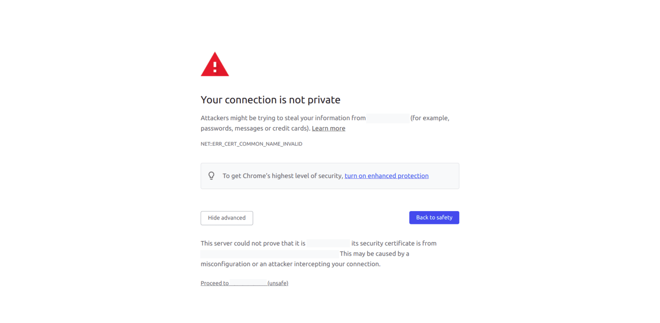
Task: Select the NET::ERR_CERT_COMMON_NAME_INVALID error code
Action: 251,144
